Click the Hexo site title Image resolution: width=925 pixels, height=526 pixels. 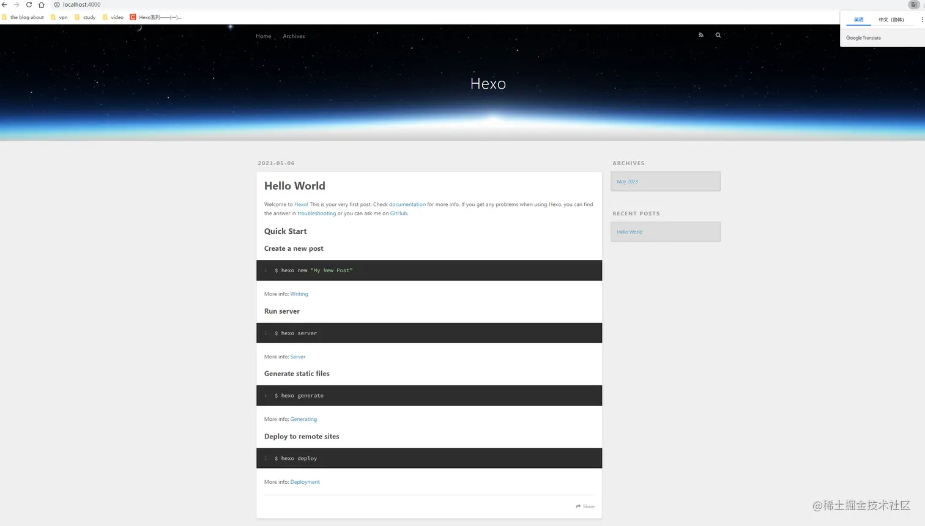(x=488, y=84)
